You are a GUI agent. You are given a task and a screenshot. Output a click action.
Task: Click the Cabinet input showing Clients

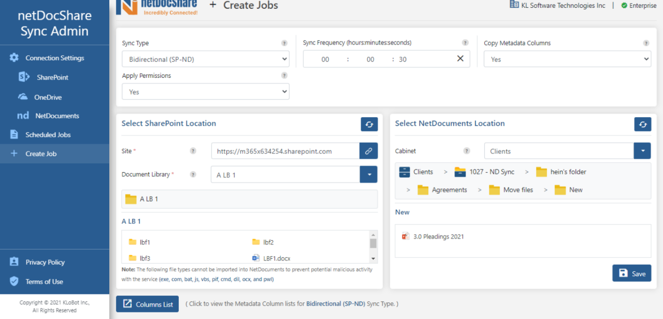pos(559,151)
